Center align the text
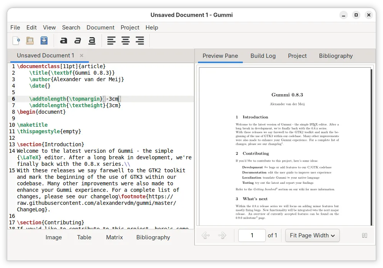Image resolution: width=383 pixels, height=268 pixels. click(126, 41)
